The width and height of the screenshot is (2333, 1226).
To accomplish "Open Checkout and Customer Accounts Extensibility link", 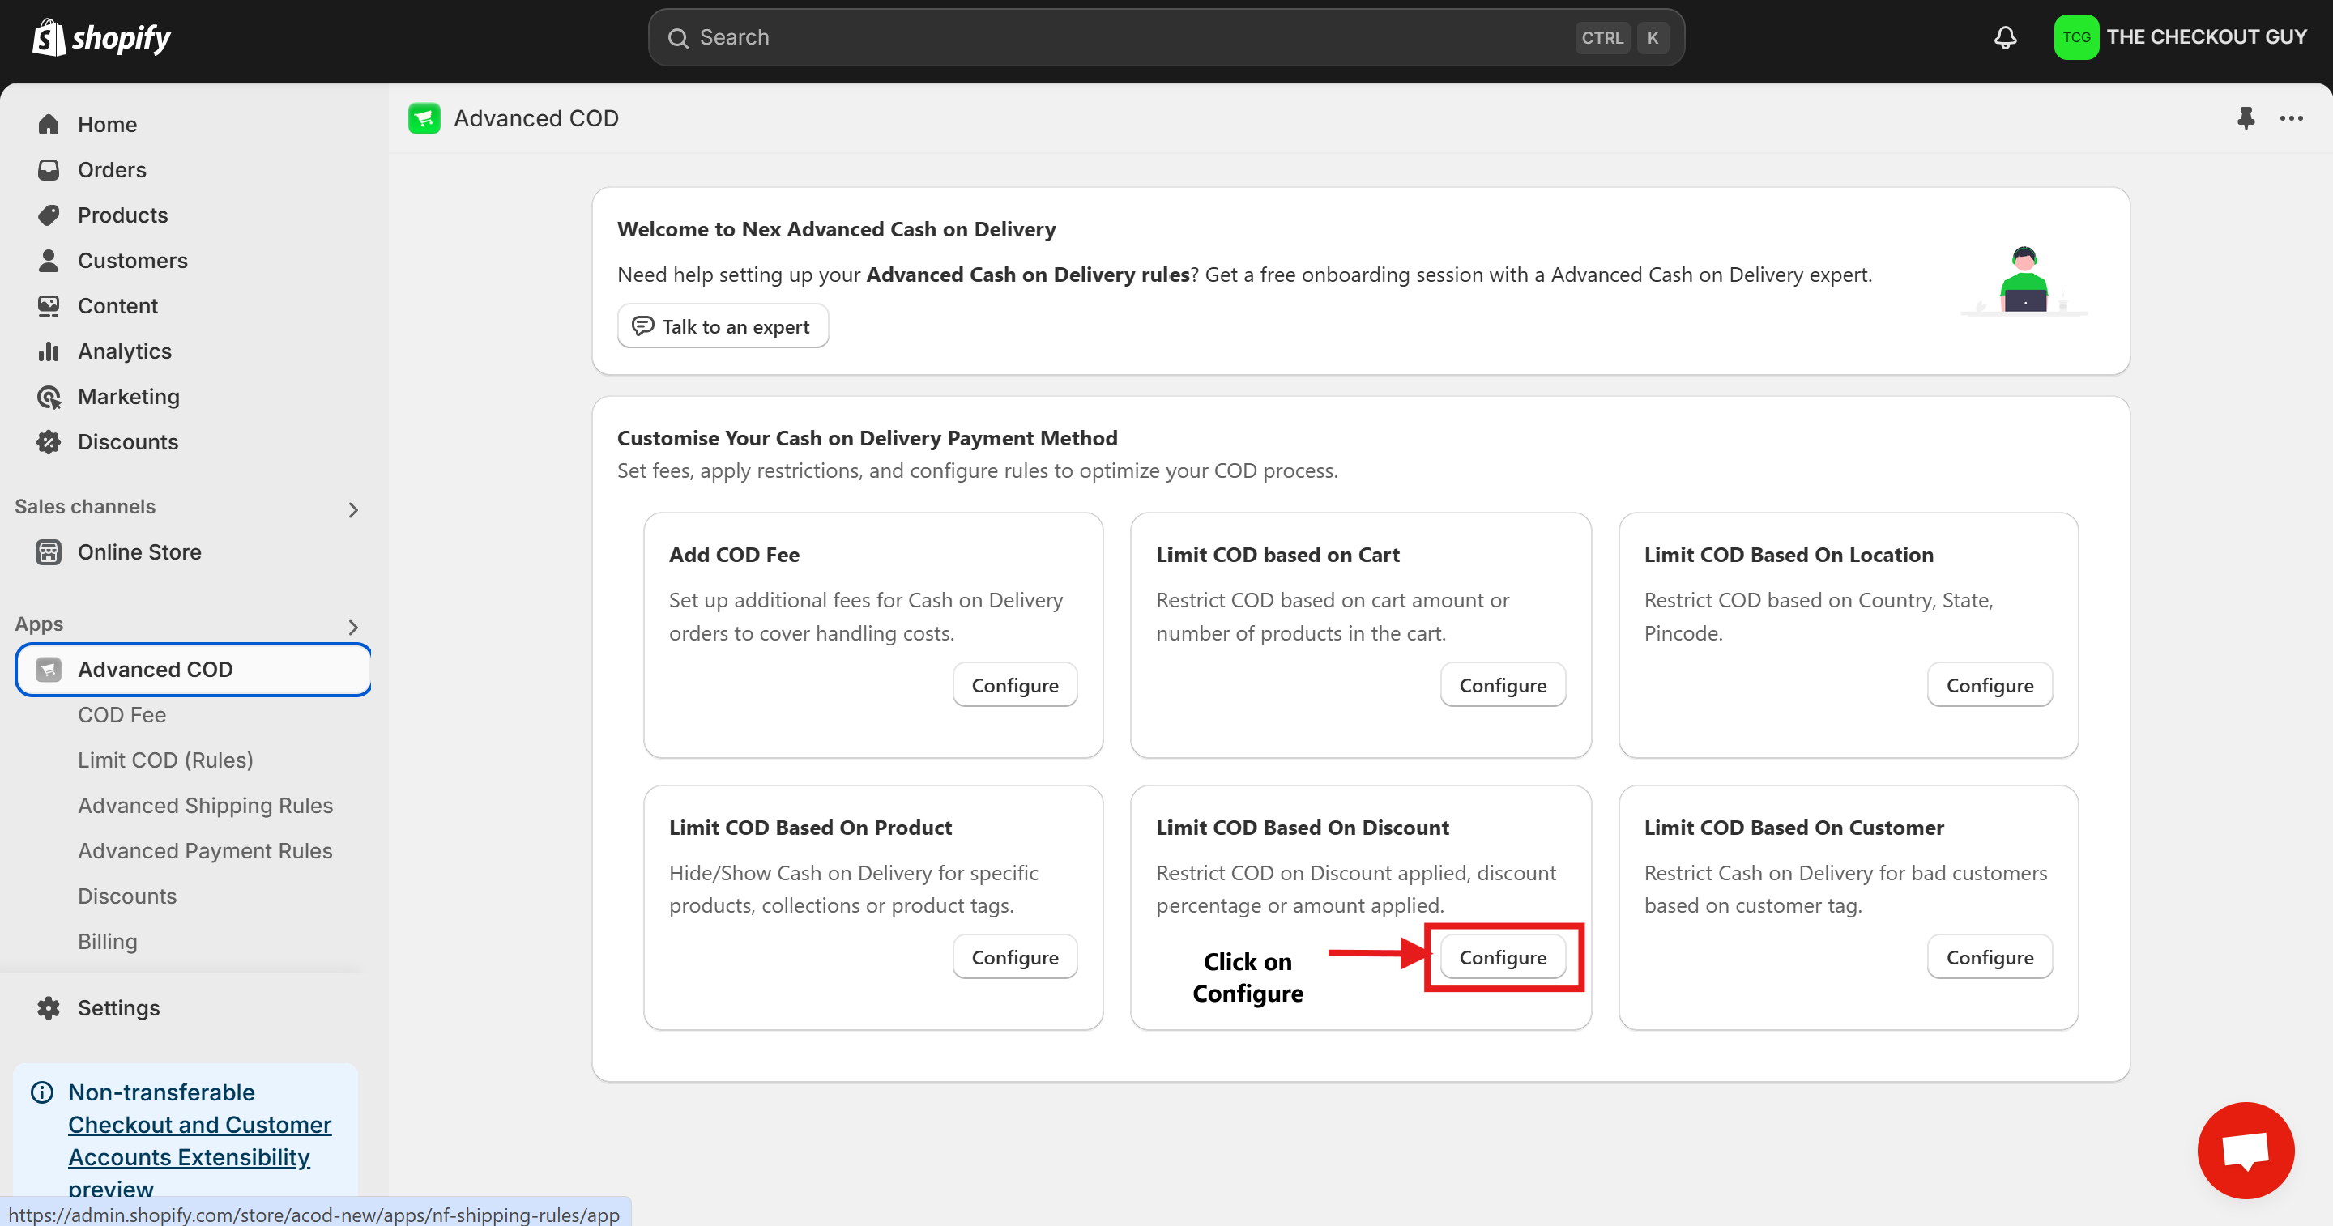I will [200, 1141].
